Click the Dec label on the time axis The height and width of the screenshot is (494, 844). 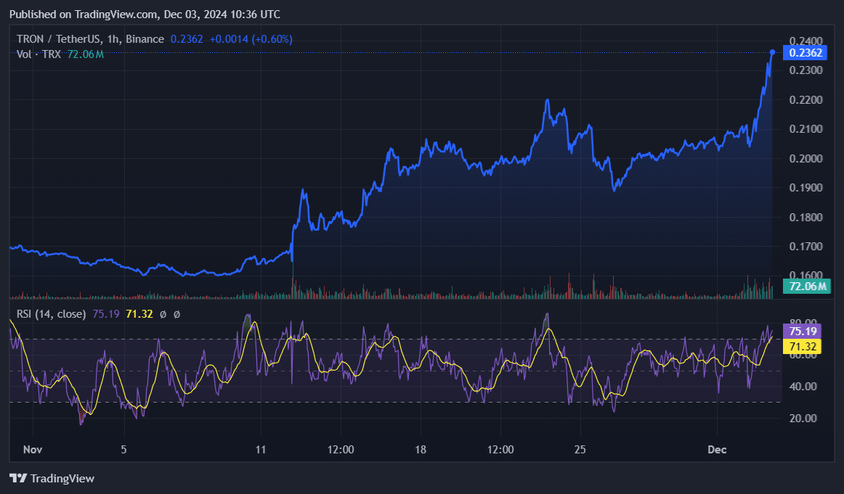[x=717, y=450]
